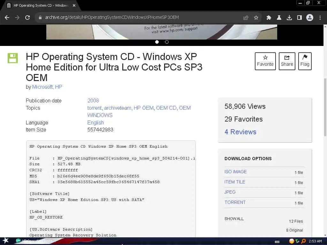This screenshot has height=245, width=327.
Task: Click the share page icon in address bar
Action: click(246, 18)
